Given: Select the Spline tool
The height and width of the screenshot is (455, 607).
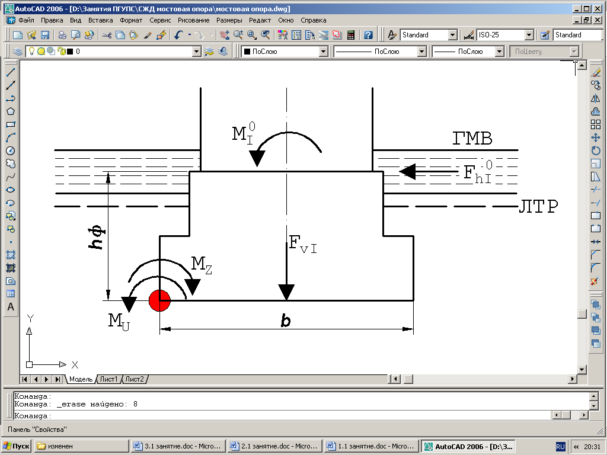Looking at the screenshot, I should (11, 177).
